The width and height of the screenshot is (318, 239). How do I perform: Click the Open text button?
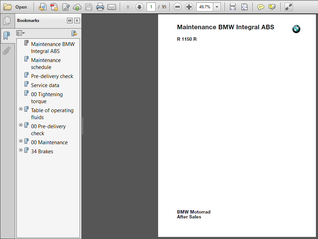point(21,7)
